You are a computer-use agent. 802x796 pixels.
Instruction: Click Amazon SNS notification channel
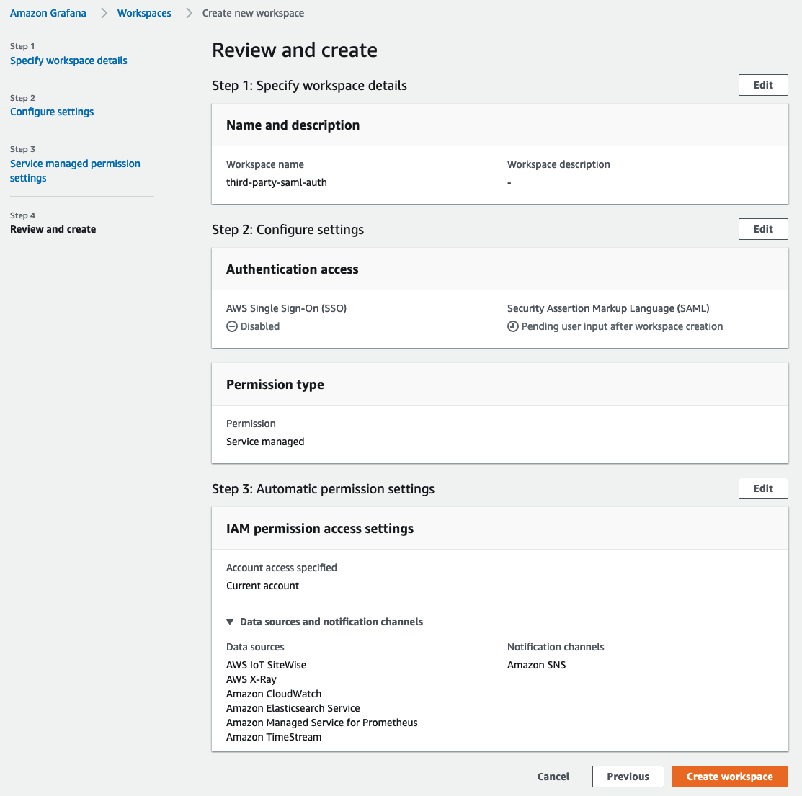click(537, 665)
